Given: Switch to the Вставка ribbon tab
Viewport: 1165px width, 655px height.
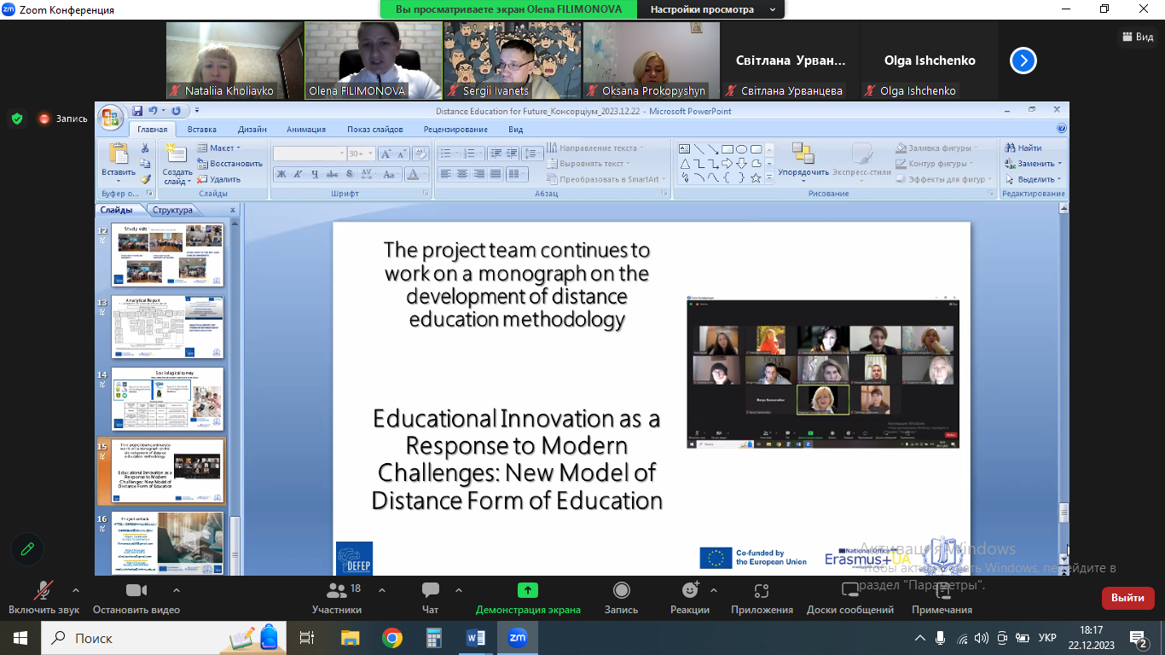Looking at the screenshot, I should coord(202,130).
